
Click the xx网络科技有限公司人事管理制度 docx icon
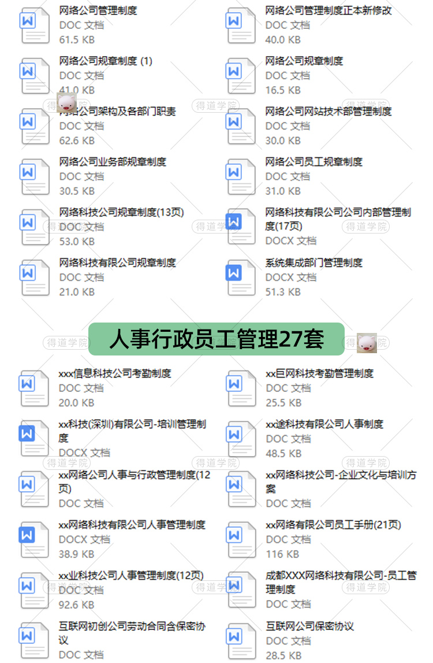[34, 539]
